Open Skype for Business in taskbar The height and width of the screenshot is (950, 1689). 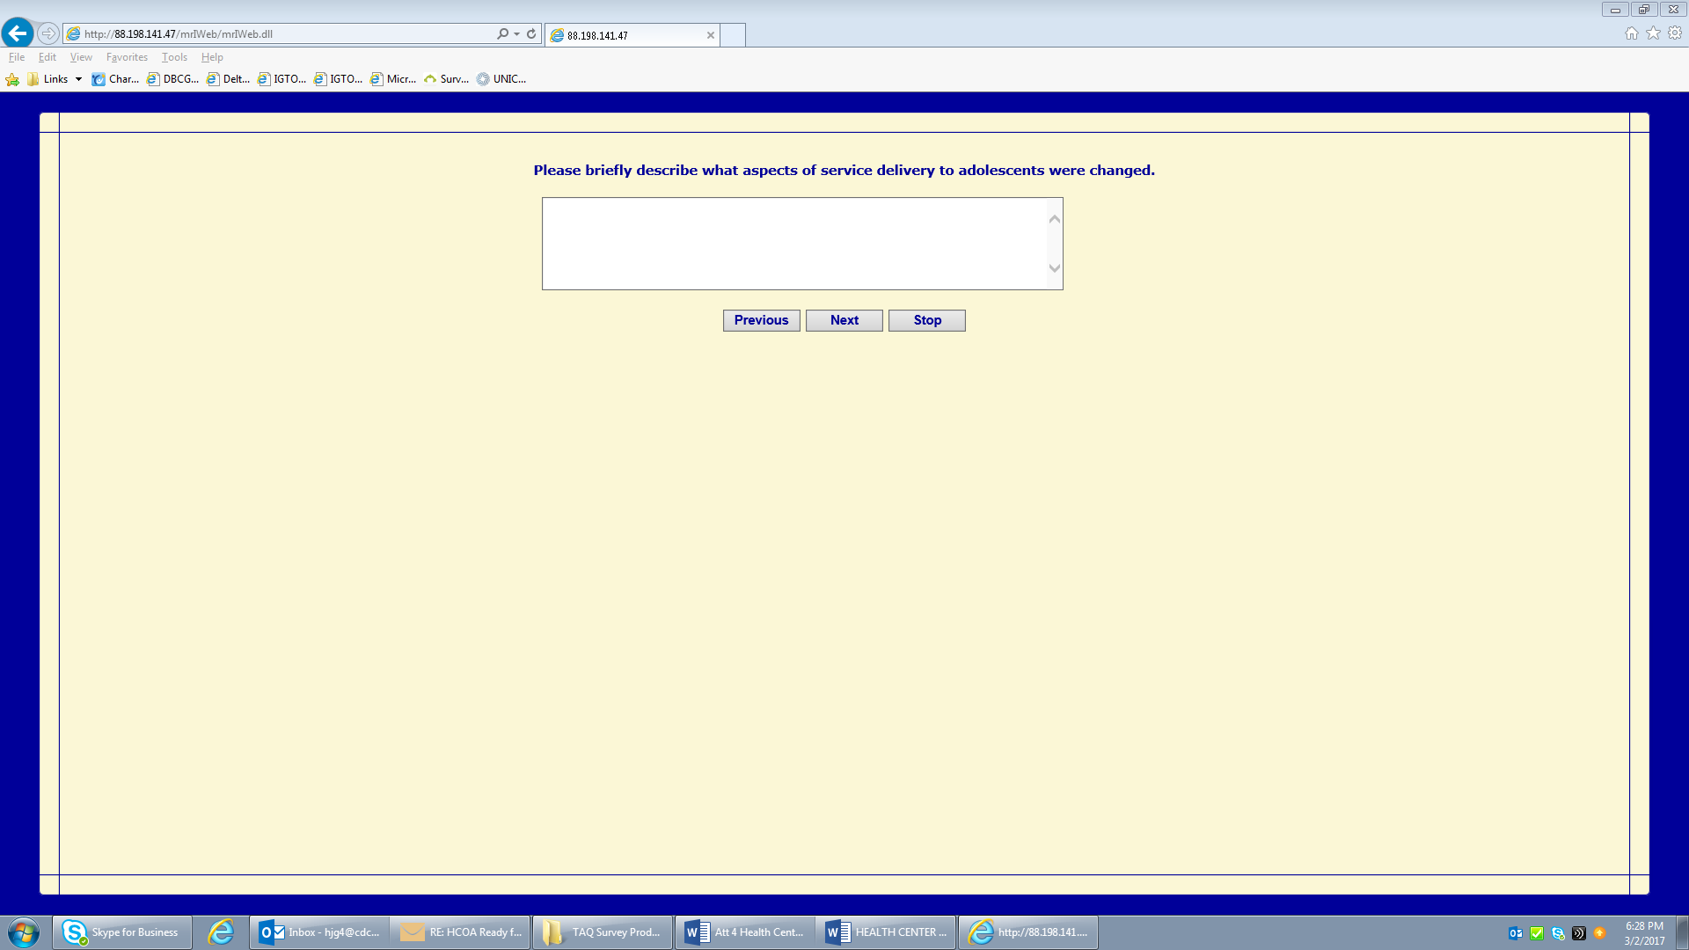[122, 932]
